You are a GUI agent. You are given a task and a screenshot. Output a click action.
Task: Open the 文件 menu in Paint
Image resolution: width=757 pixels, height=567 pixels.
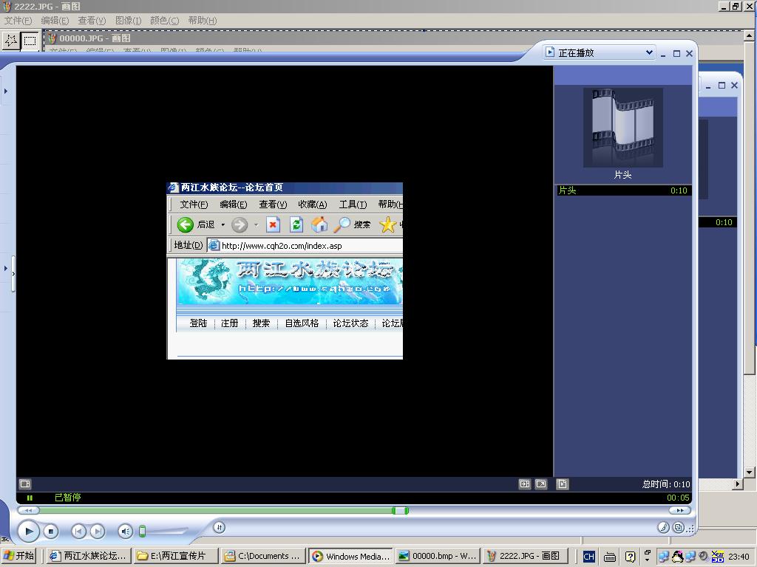(x=18, y=21)
